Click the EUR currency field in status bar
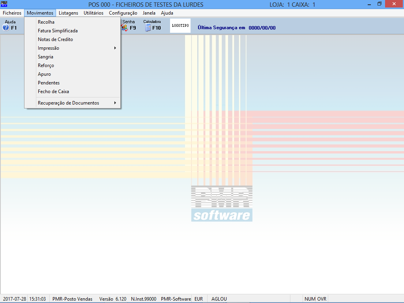 (x=199, y=299)
